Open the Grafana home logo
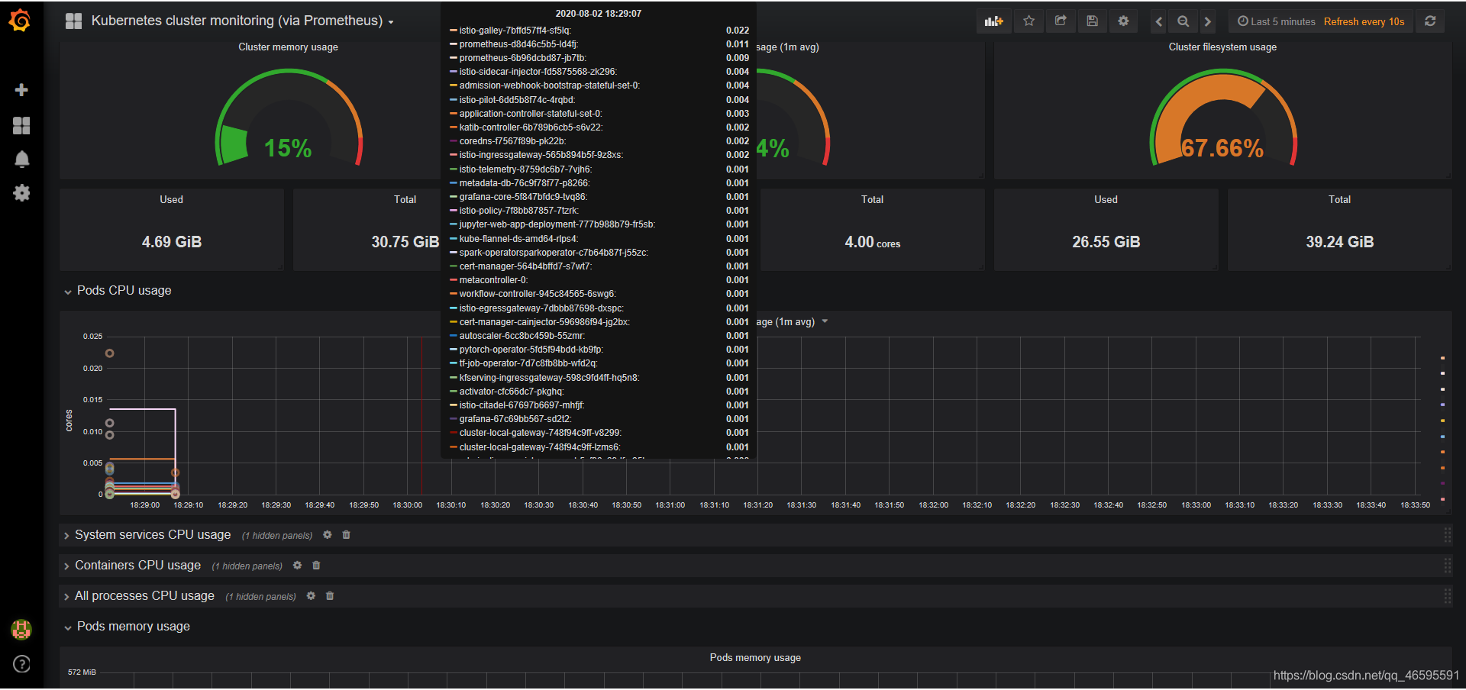Screen dimensions: 1466x690 click(21, 21)
